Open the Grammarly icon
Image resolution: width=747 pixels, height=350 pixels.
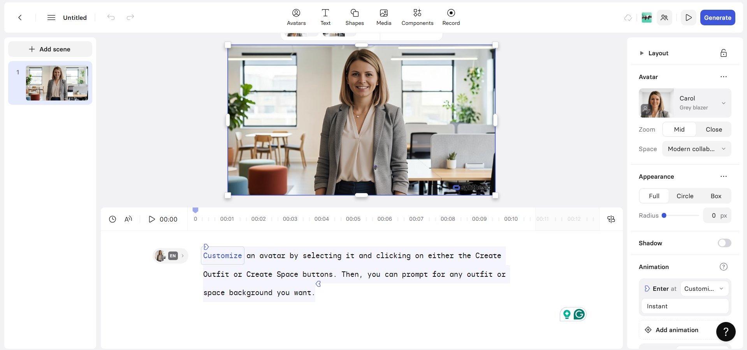[x=579, y=314]
